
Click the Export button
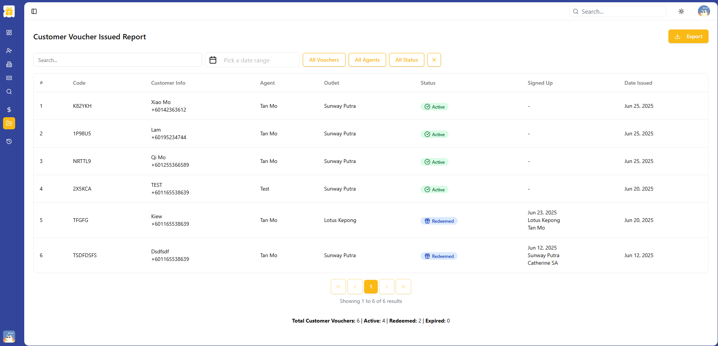coord(688,36)
